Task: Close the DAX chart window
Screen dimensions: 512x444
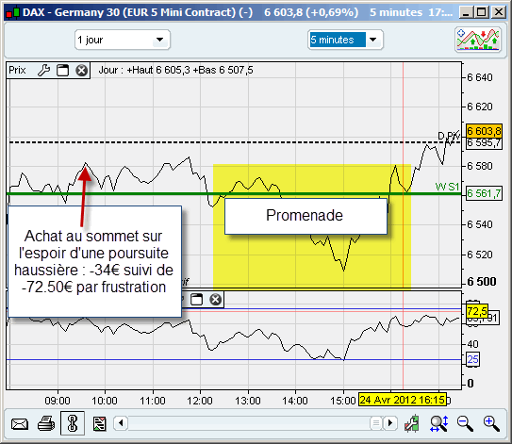Action: pos(499,12)
